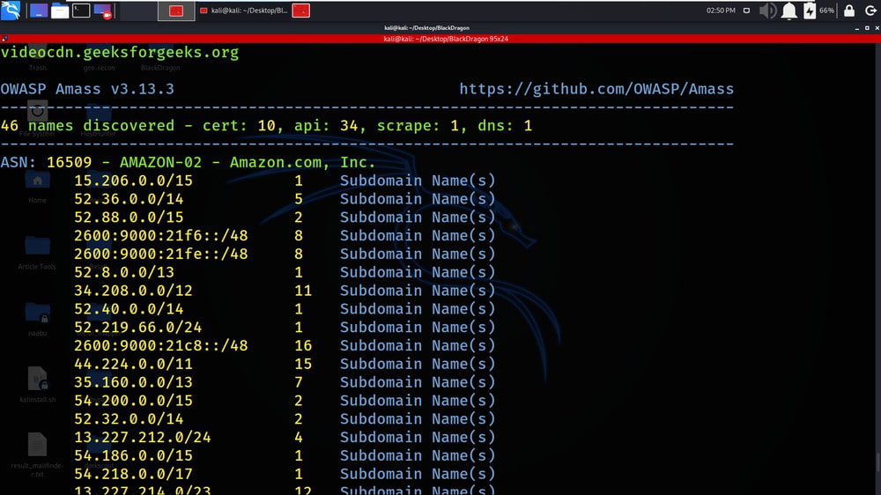Screen dimensions: 881x495
Task: Click the videocdn.geeksforgeeks.org line
Action: [120, 52]
